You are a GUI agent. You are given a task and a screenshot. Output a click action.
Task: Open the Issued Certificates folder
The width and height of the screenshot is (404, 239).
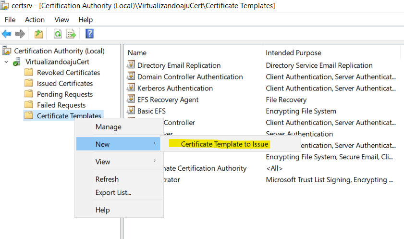(64, 83)
